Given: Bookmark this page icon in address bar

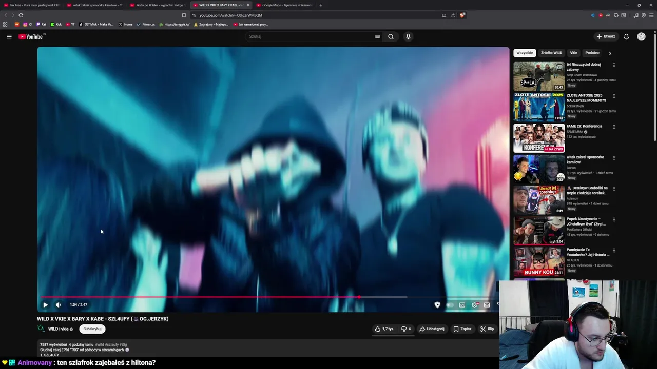Looking at the screenshot, I should [184, 15].
